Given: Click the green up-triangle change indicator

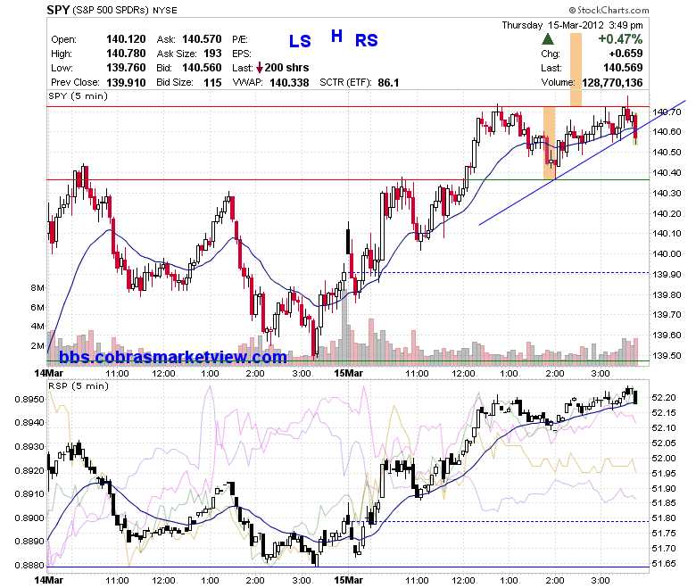Looking at the screenshot, I should pyautogui.click(x=548, y=39).
